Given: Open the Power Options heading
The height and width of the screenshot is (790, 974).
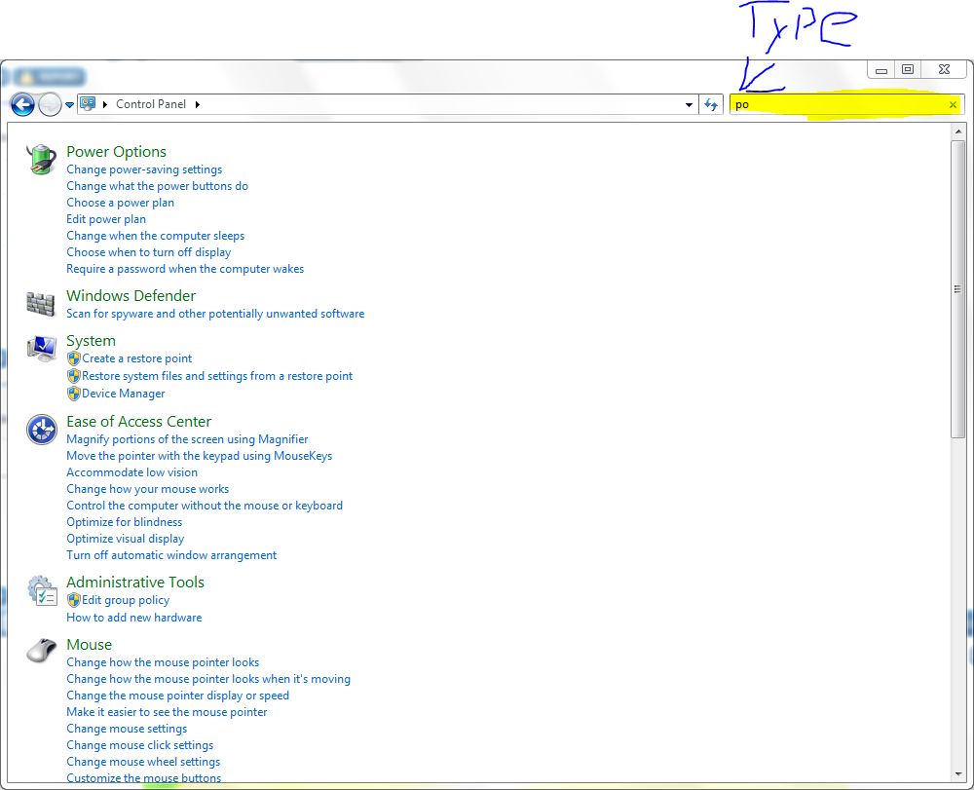Looking at the screenshot, I should pyautogui.click(x=116, y=152).
